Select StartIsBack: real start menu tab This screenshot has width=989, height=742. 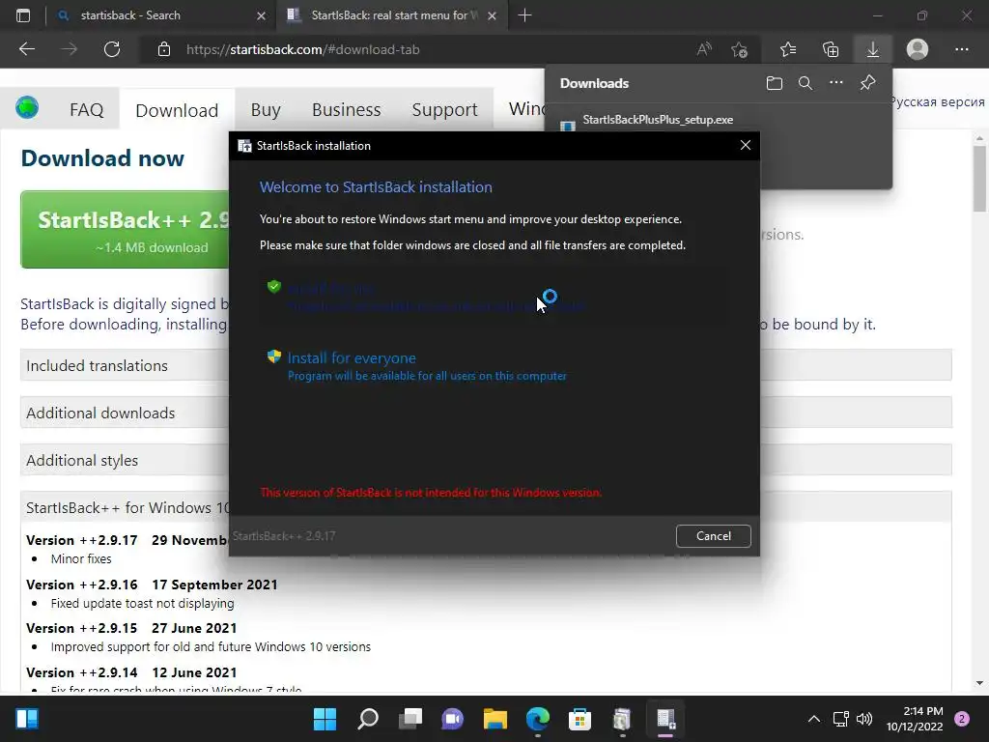[391, 15]
